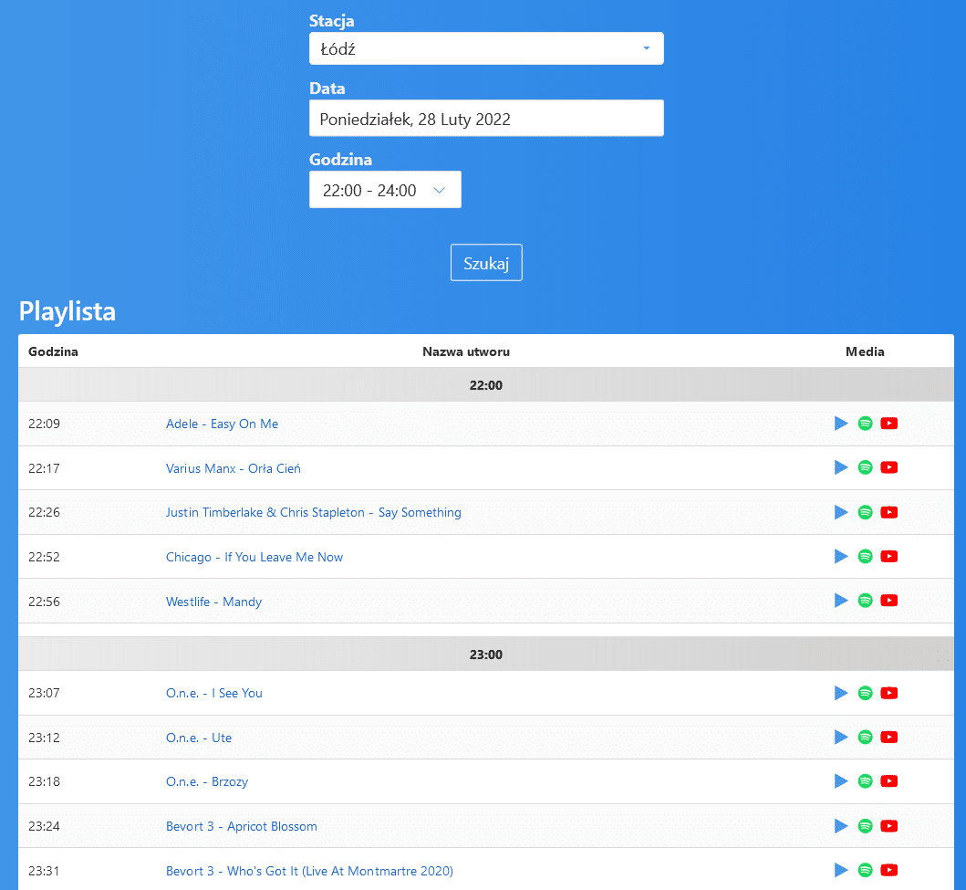Click the Godzina column header in the table
The width and height of the screenshot is (966, 890).
pyautogui.click(x=53, y=352)
